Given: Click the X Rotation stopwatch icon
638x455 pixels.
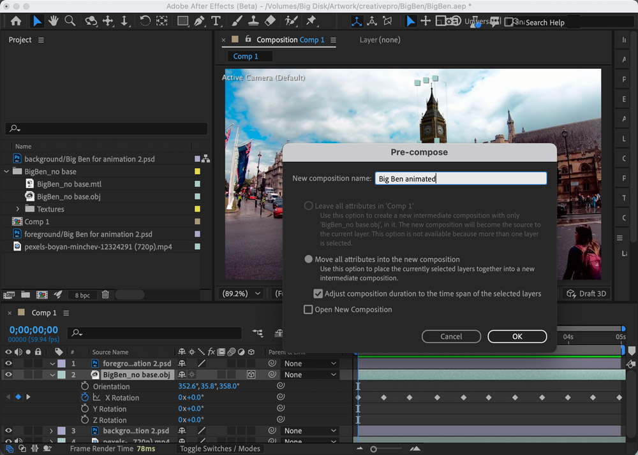Looking at the screenshot, I should coord(85,398).
